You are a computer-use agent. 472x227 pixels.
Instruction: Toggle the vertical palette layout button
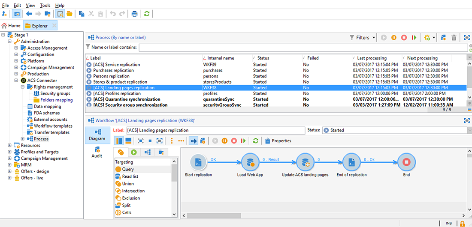(120, 140)
